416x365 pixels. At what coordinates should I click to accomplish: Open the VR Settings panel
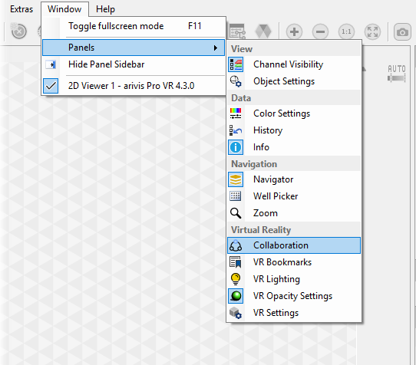tap(294, 313)
